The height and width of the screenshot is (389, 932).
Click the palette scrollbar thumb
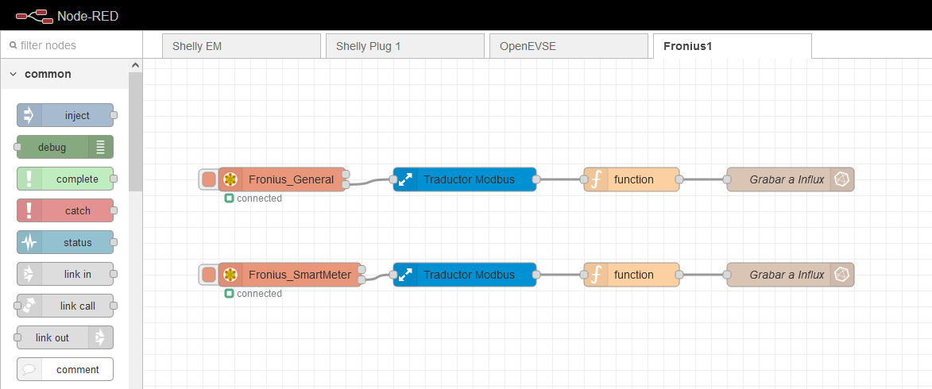coord(136,131)
